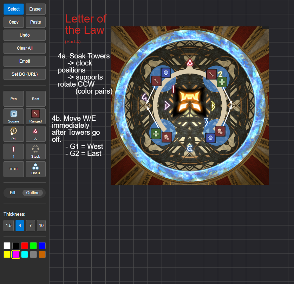Click the Undo button
This screenshot has width=294, height=284.
point(25,35)
